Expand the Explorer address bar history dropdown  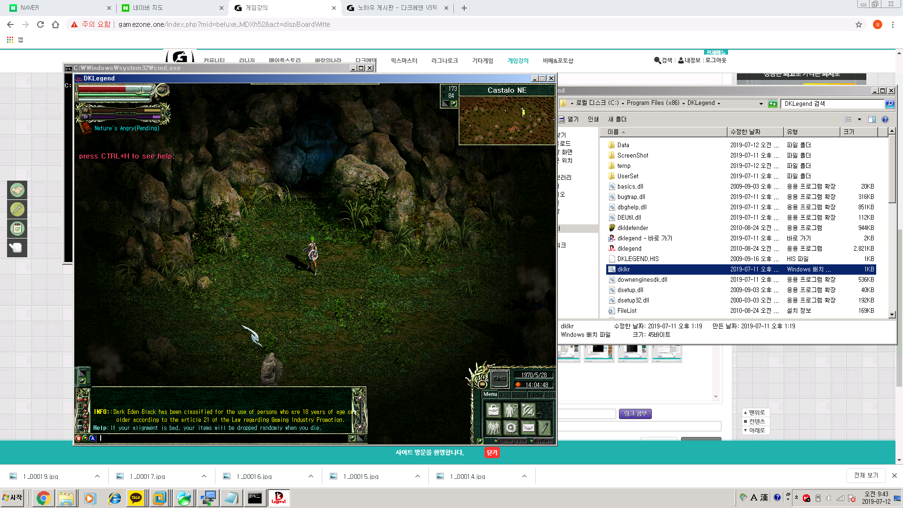(761, 103)
